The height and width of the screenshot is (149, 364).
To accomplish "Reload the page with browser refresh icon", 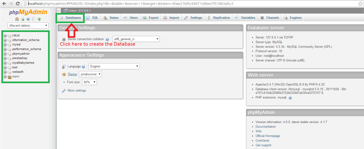I will coord(17,4).
